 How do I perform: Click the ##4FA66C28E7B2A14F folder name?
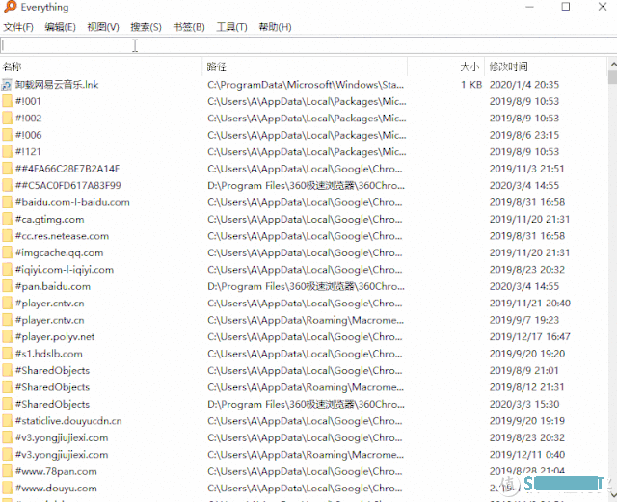[x=67, y=169]
